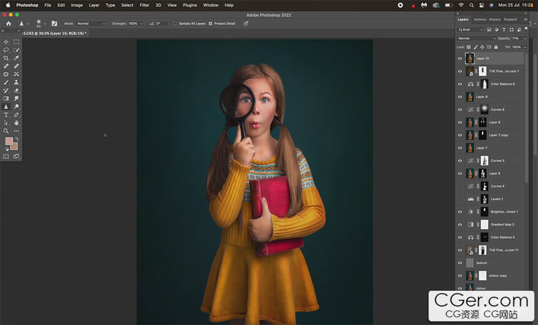
Task: Select Layer 8 mask thumbnail
Action: [x=482, y=122]
